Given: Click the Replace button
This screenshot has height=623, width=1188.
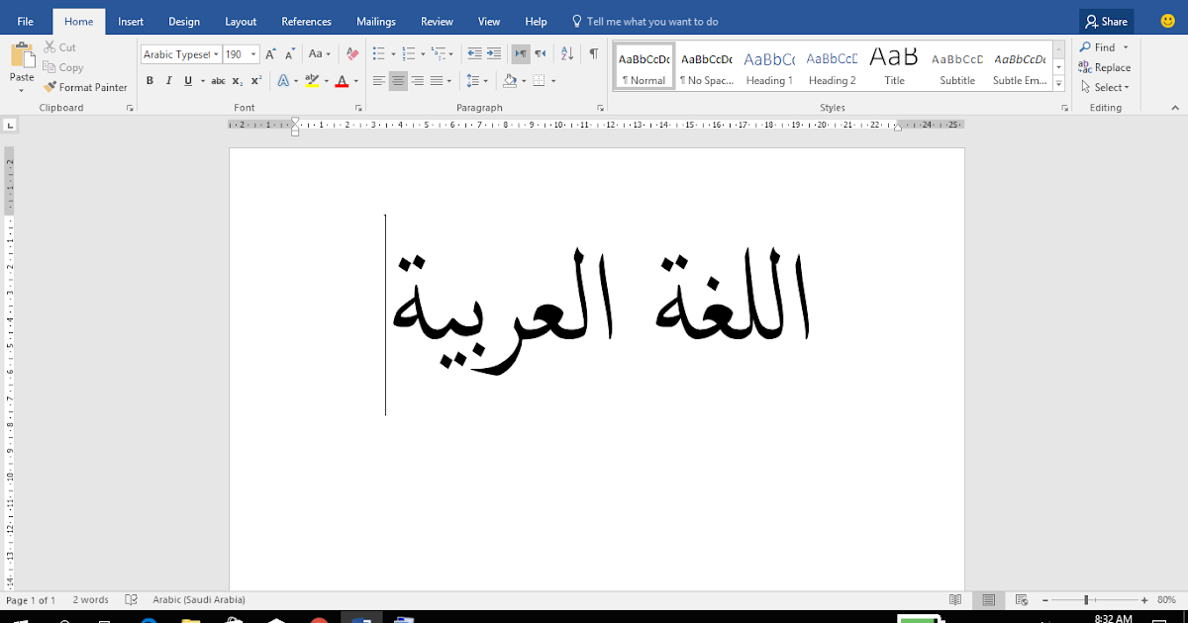Looking at the screenshot, I should coord(1109,67).
